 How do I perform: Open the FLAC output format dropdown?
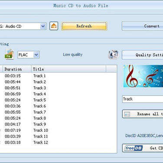[x=36, y=55]
